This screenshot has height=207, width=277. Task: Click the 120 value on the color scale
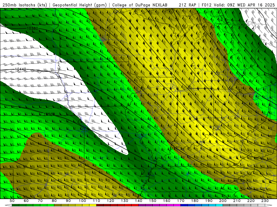[110, 201]
